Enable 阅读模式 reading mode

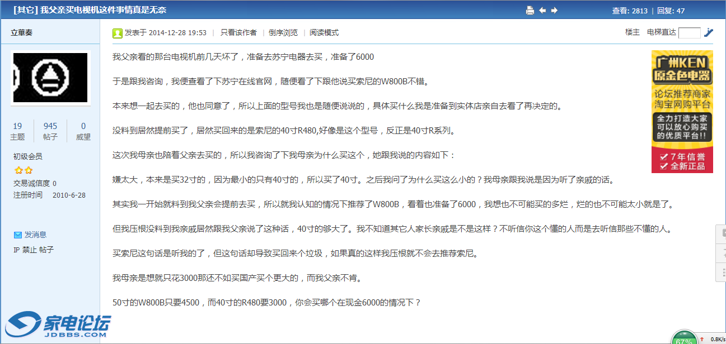click(x=324, y=33)
